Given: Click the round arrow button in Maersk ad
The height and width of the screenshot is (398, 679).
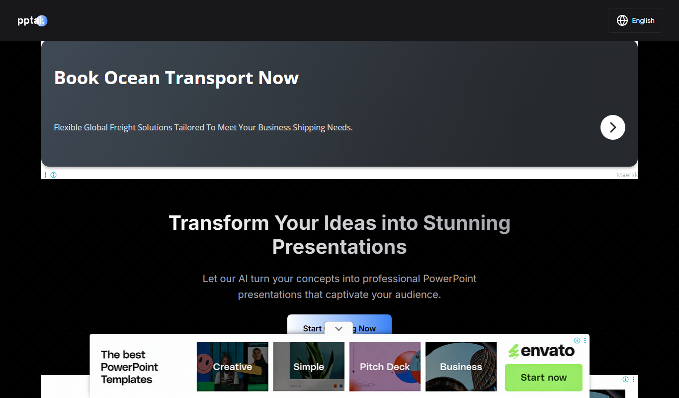Looking at the screenshot, I should (613, 127).
